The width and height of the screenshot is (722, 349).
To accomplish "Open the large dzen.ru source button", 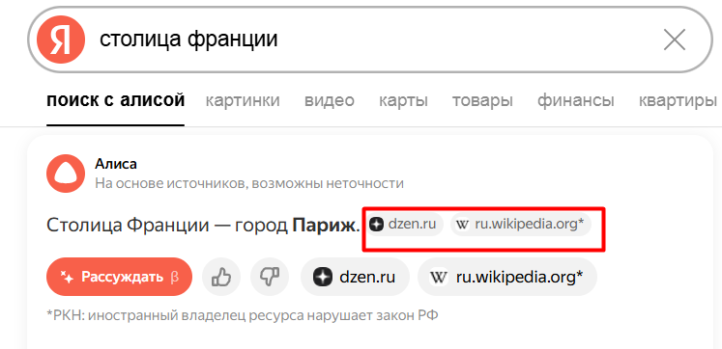I will 355,277.
